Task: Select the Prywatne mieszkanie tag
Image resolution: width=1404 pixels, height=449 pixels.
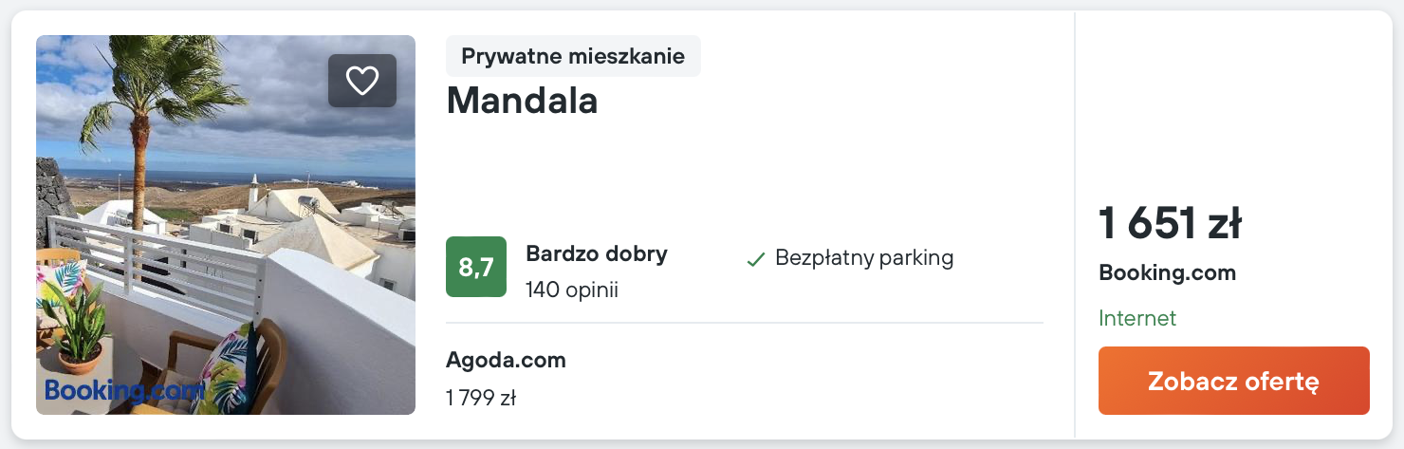Action: pos(573,56)
